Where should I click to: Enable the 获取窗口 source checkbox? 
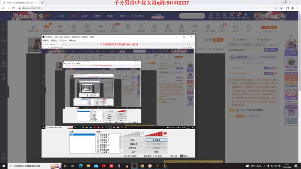click(98, 147)
